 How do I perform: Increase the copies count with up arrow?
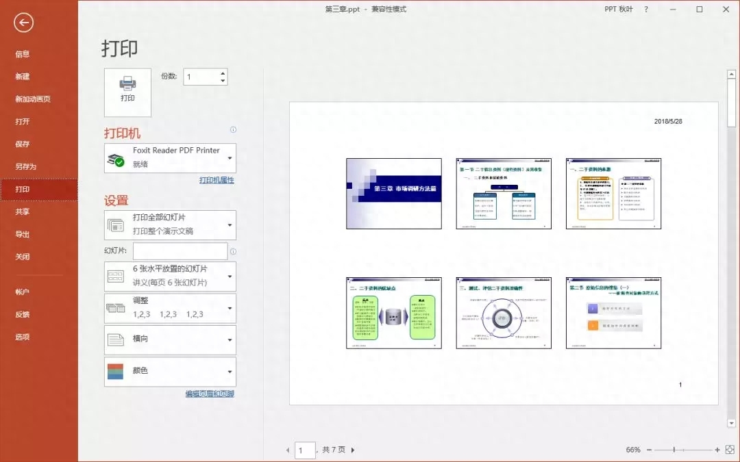[223, 73]
